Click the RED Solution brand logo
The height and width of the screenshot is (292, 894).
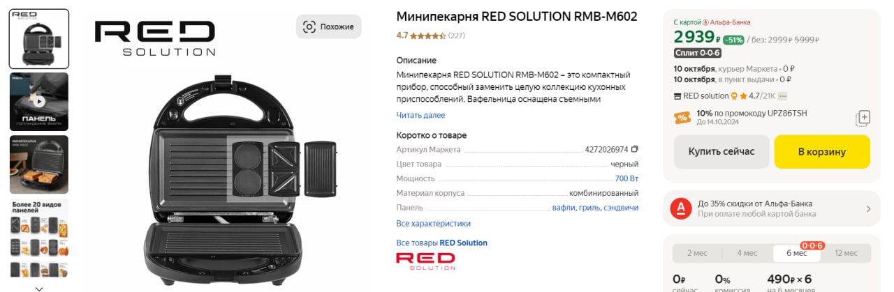(425, 261)
